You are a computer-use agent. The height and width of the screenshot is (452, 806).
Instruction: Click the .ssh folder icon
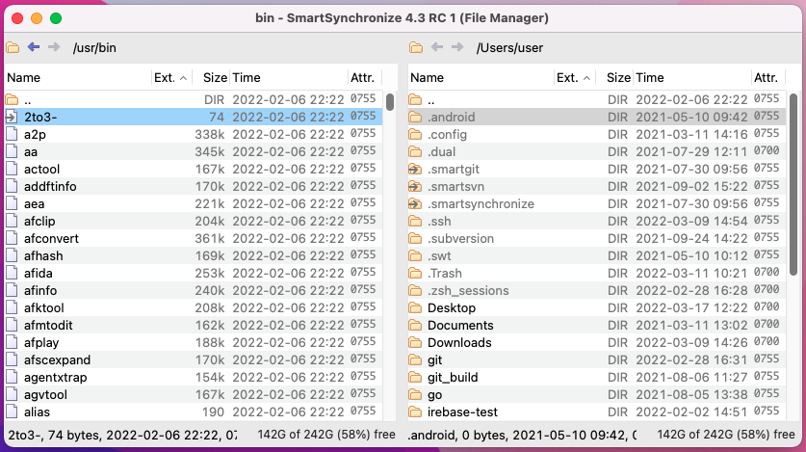[x=415, y=222]
